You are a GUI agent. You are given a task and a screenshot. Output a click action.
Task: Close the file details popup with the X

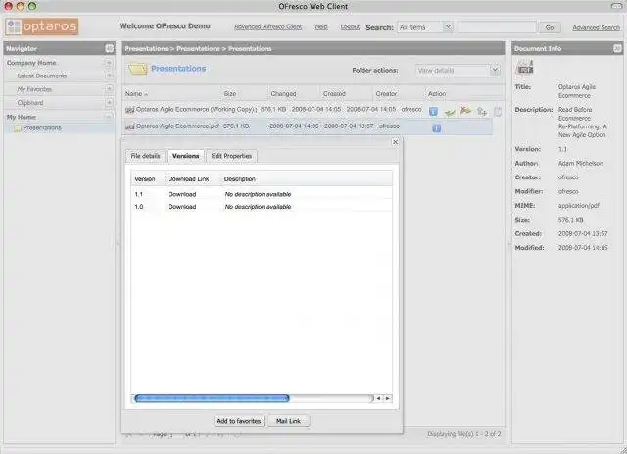click(395, 142)
